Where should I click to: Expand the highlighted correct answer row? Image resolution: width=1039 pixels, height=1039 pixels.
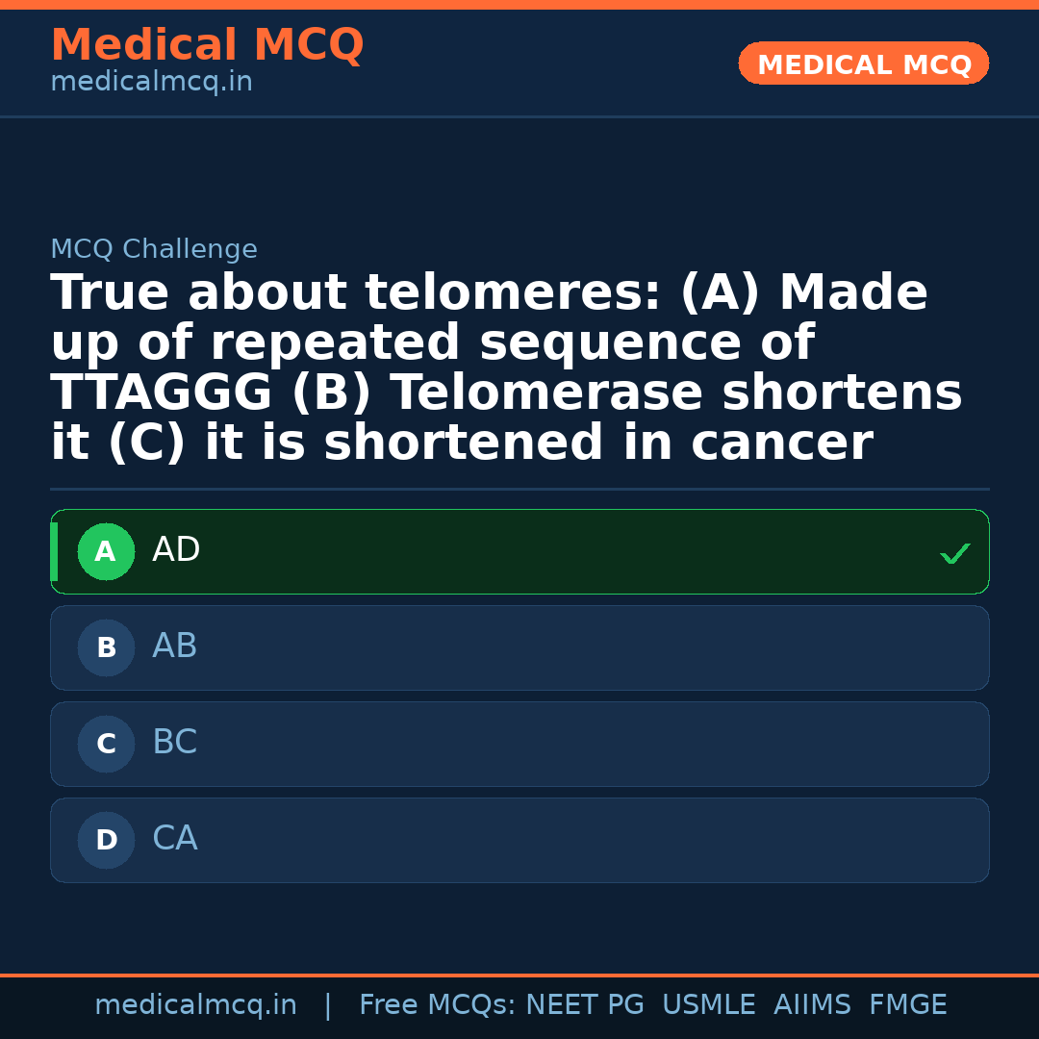(519, 551)
